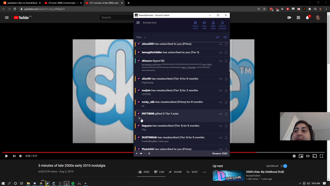Open YouTube guide hamburger menu
330x186 pixels.
7,18
